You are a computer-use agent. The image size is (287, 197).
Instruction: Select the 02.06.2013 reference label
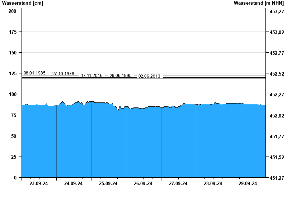[149, 76]
